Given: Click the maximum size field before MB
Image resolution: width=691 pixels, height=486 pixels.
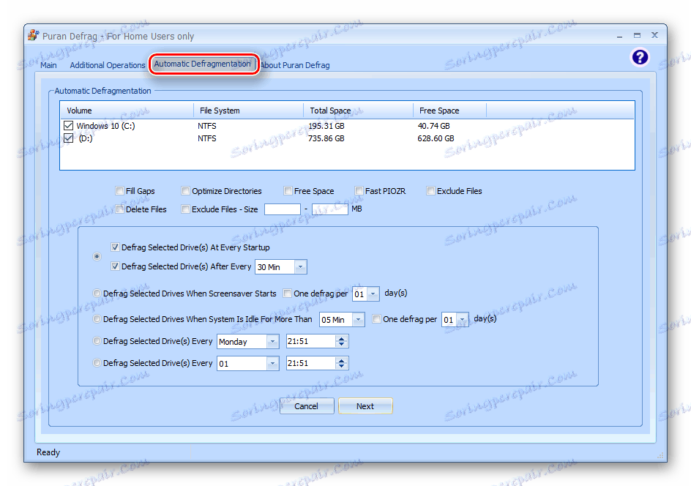Looking at the screenshot, I should coord(330,209).
